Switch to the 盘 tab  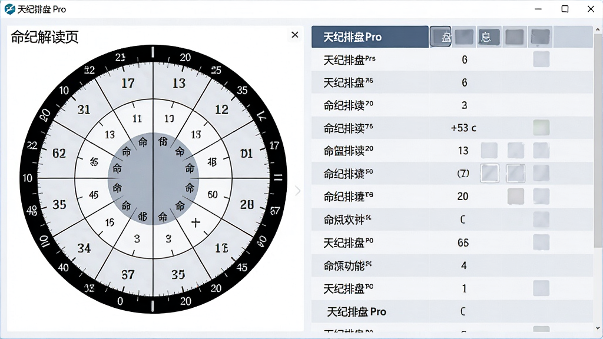(440, 37)
